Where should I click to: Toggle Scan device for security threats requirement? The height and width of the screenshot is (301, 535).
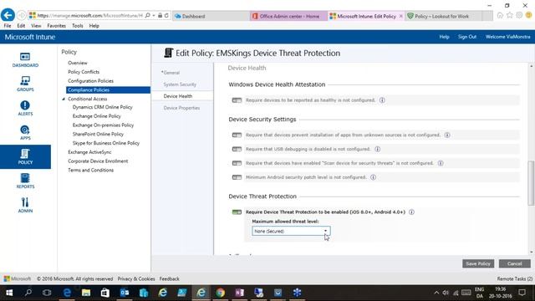point(237,163)
